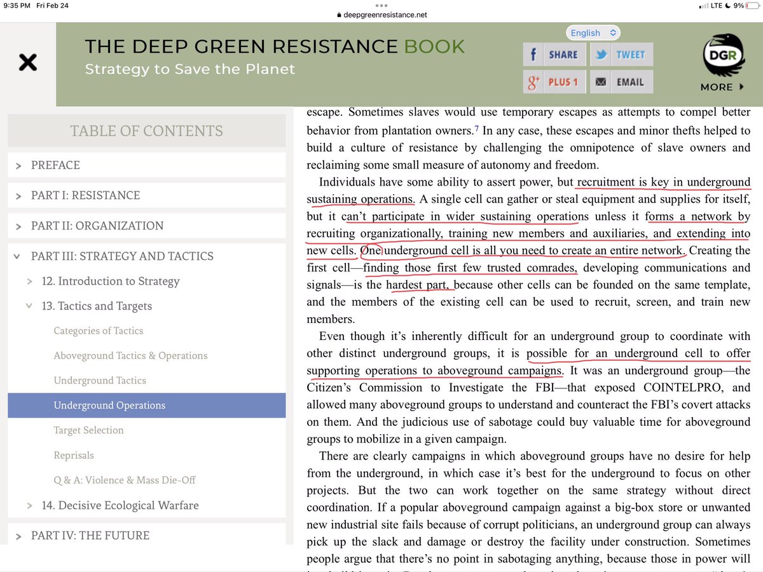The width and height of the screenshot is (763, 572).
Task: Tap the three-dot multitasking indicator at top
Action: (381, 5)
